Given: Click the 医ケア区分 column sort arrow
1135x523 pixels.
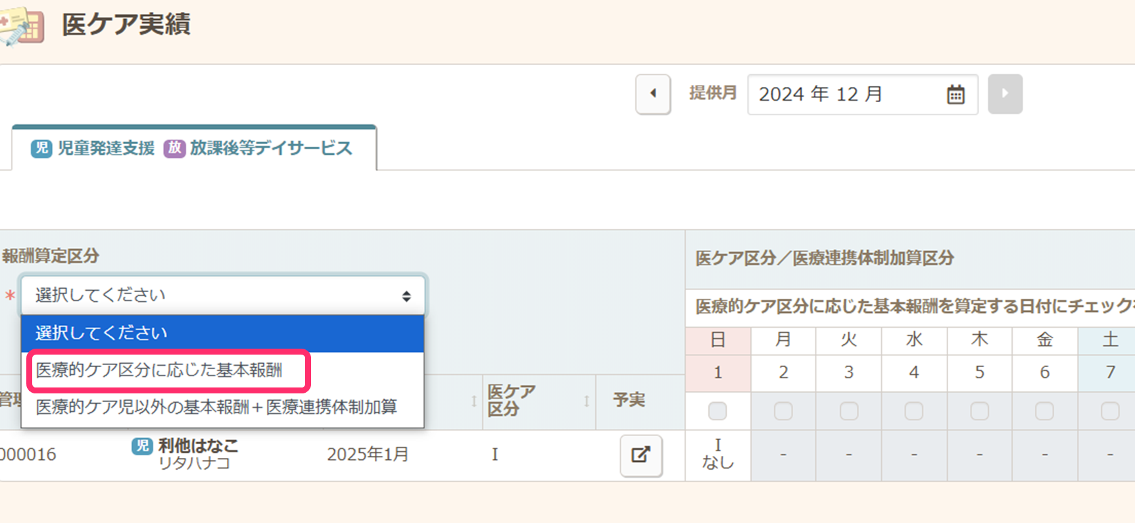Looking at the screenshot, I should tap(587, 401).
